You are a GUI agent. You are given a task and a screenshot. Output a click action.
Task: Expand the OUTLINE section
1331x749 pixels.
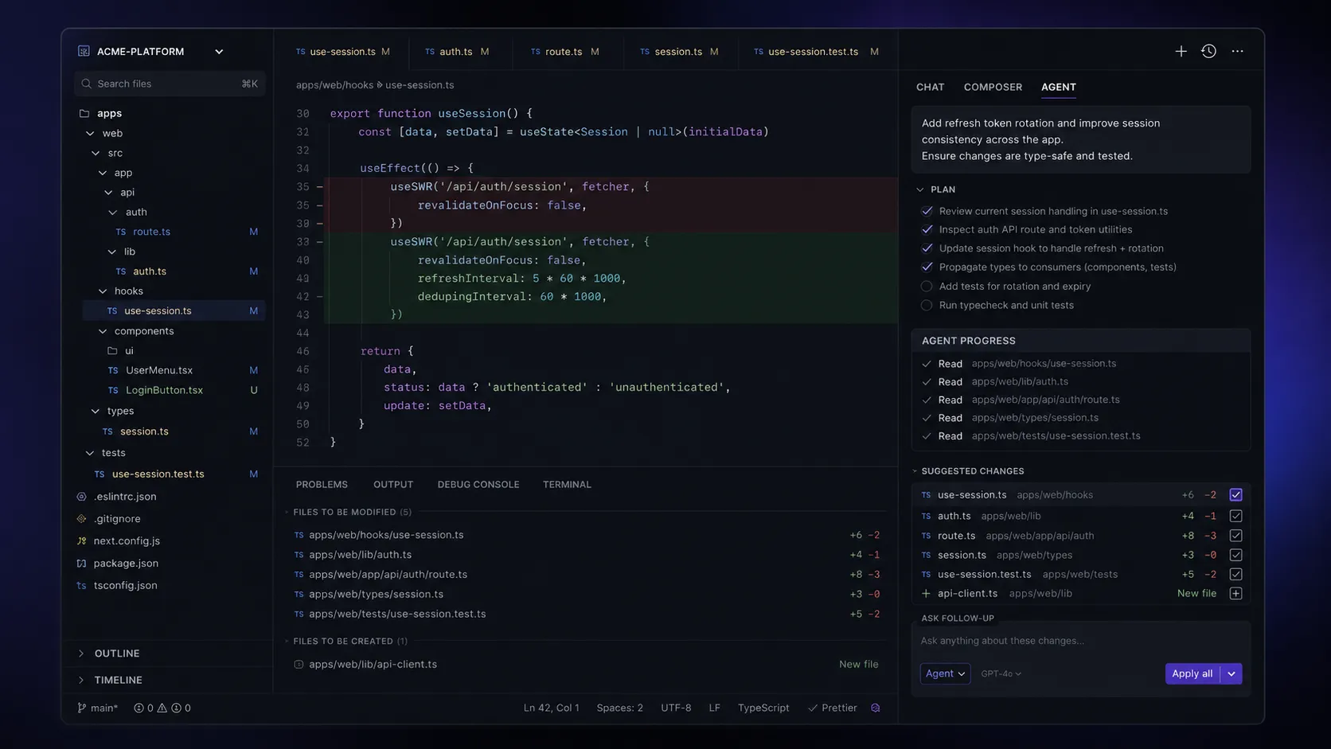81,653
